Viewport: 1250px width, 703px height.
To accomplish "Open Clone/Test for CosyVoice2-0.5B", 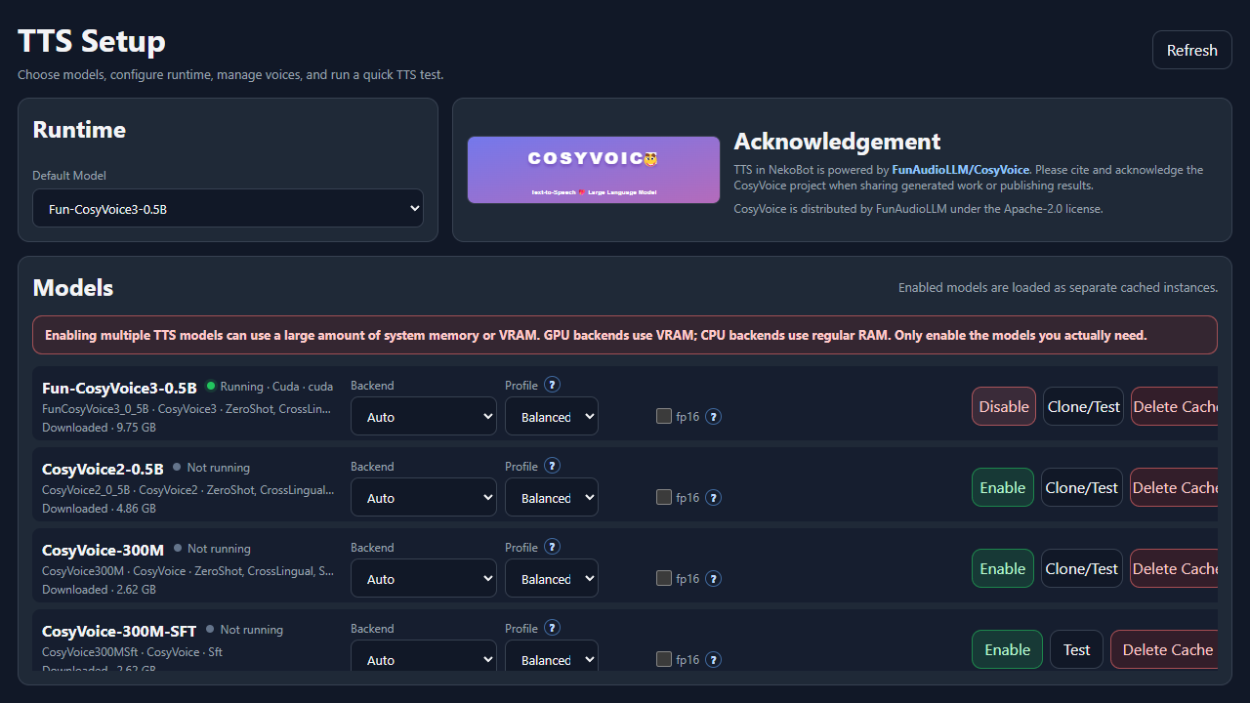I will coord(1082,487).
